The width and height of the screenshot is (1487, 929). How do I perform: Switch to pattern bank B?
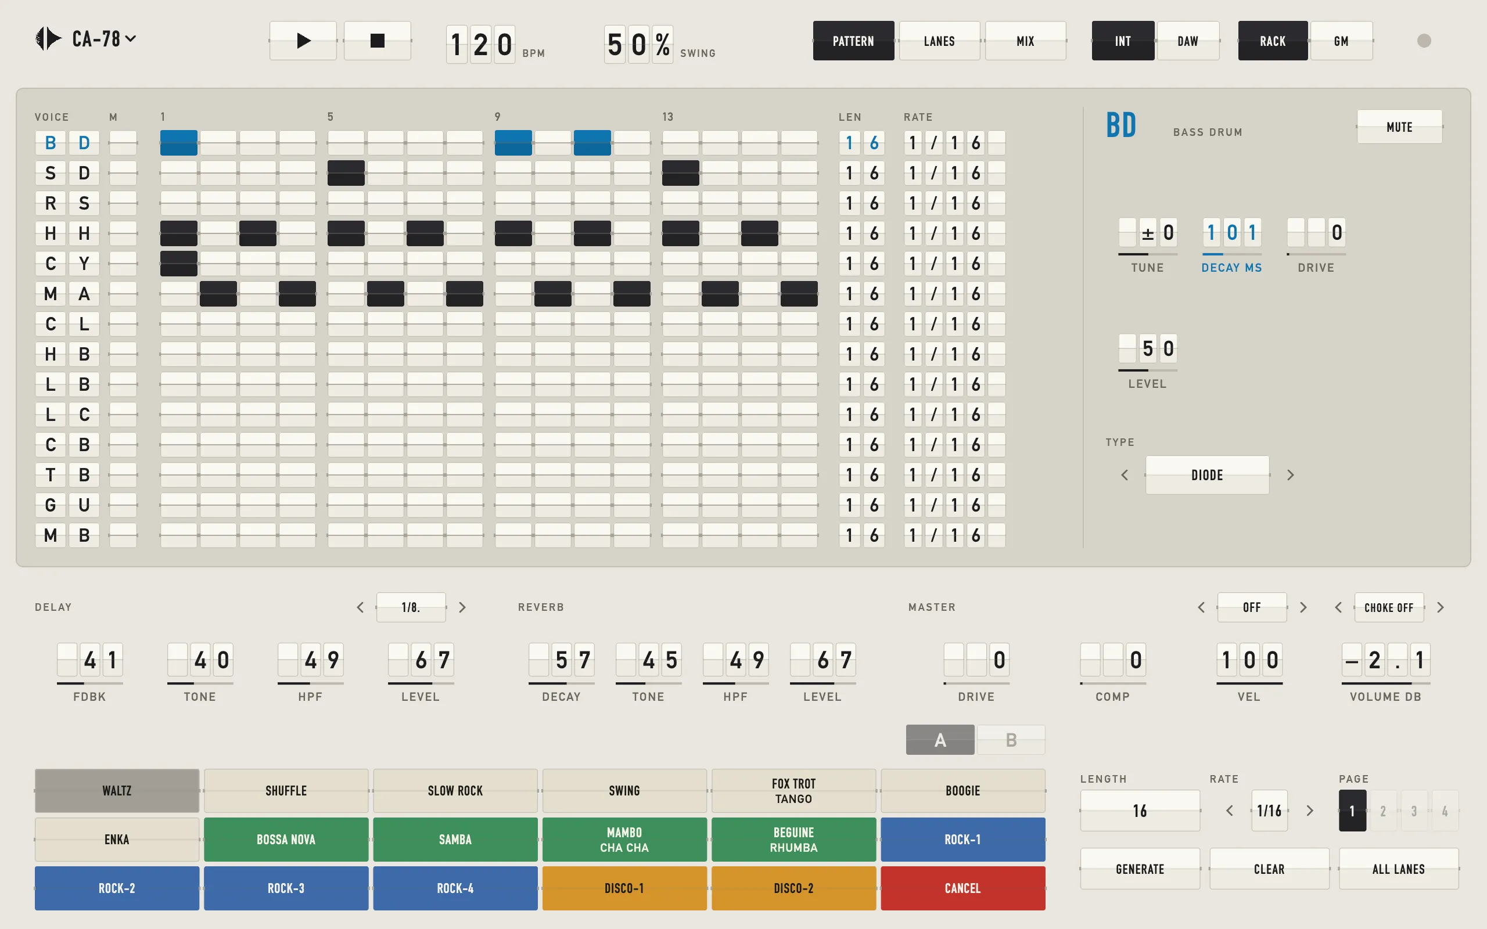tap(1011, 740)
